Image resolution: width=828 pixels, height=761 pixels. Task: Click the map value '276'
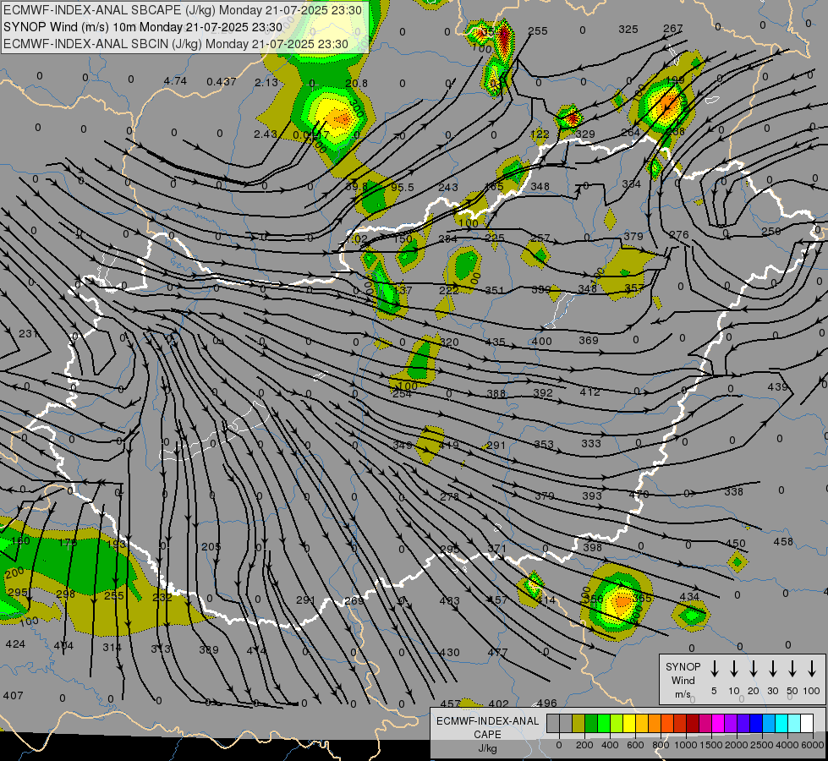pos(678,234)
